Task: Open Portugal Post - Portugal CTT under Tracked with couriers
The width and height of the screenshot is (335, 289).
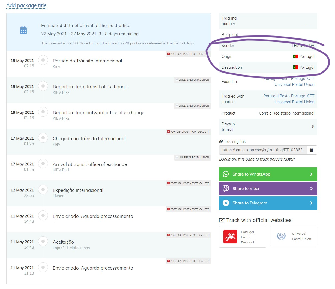Action: click(289, 96)
